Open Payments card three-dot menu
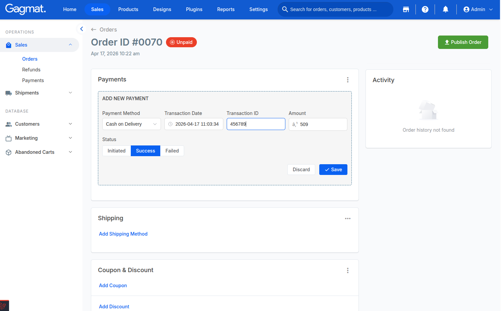This screenshot has width=501, height=311. (x=347, y=80)
